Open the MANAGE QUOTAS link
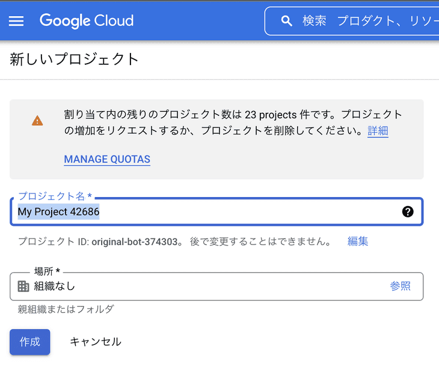This screenshot has width=439, height=382. (x=107, y=159)
